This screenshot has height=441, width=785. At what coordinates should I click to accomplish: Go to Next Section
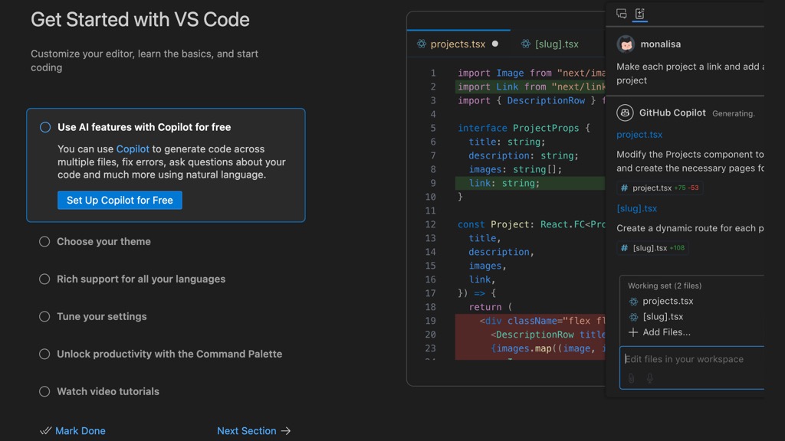(x=246, y=430)
